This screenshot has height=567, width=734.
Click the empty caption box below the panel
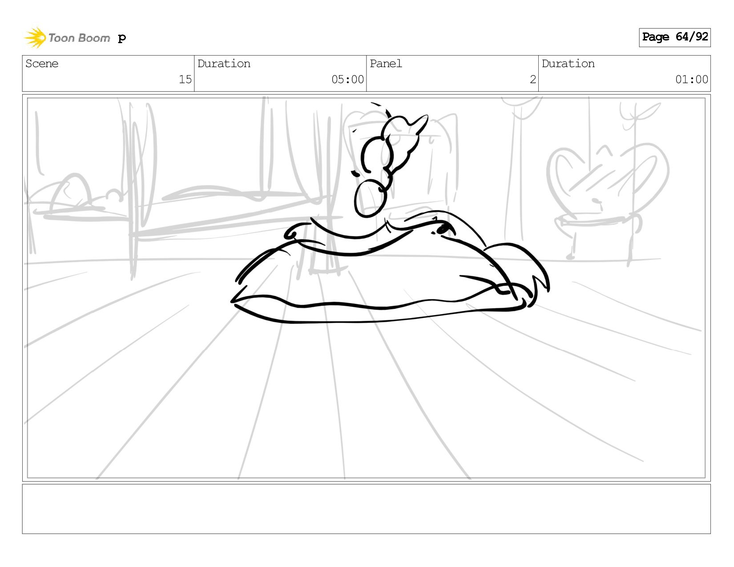click(366, 509)
